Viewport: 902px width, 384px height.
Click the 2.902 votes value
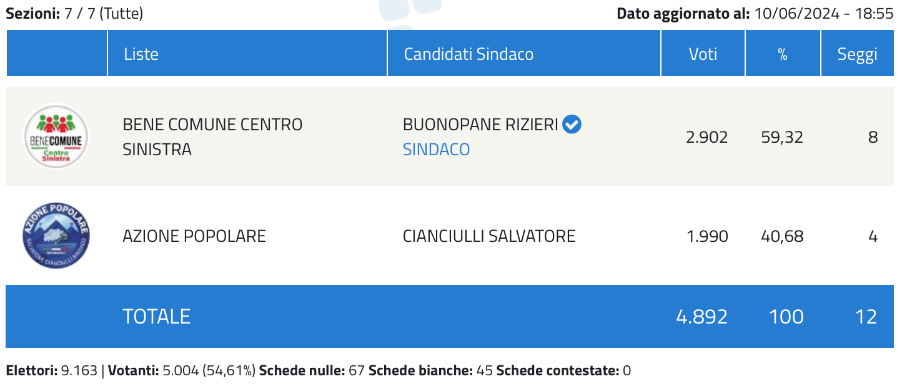[707, 137]
